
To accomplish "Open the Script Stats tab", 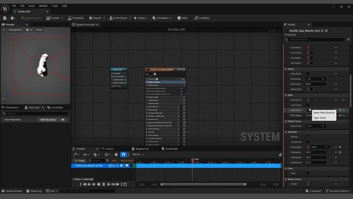I will point(170,149).
